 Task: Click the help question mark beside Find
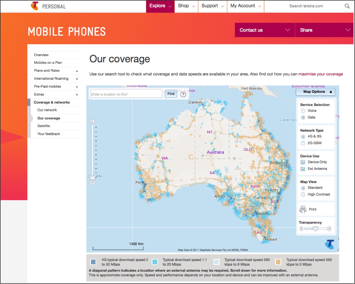coord(183,94)
